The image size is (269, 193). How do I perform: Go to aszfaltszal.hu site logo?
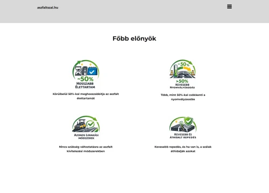48,8
